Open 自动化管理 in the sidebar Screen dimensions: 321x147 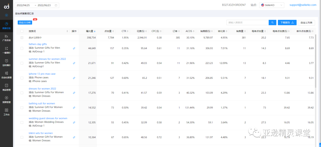coord(6,75)
